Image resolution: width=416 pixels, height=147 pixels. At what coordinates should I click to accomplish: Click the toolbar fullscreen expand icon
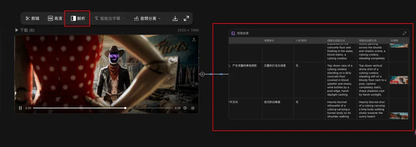point(186,18)
